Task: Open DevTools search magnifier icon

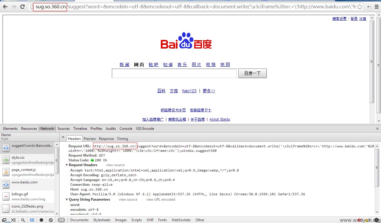Action: click(x=23, y=220)
